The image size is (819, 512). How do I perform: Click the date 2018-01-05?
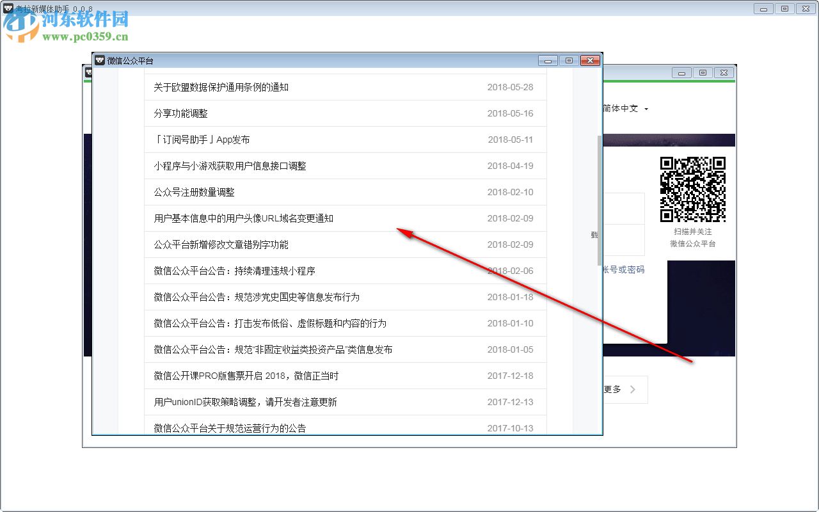click(x=510, y=349)
